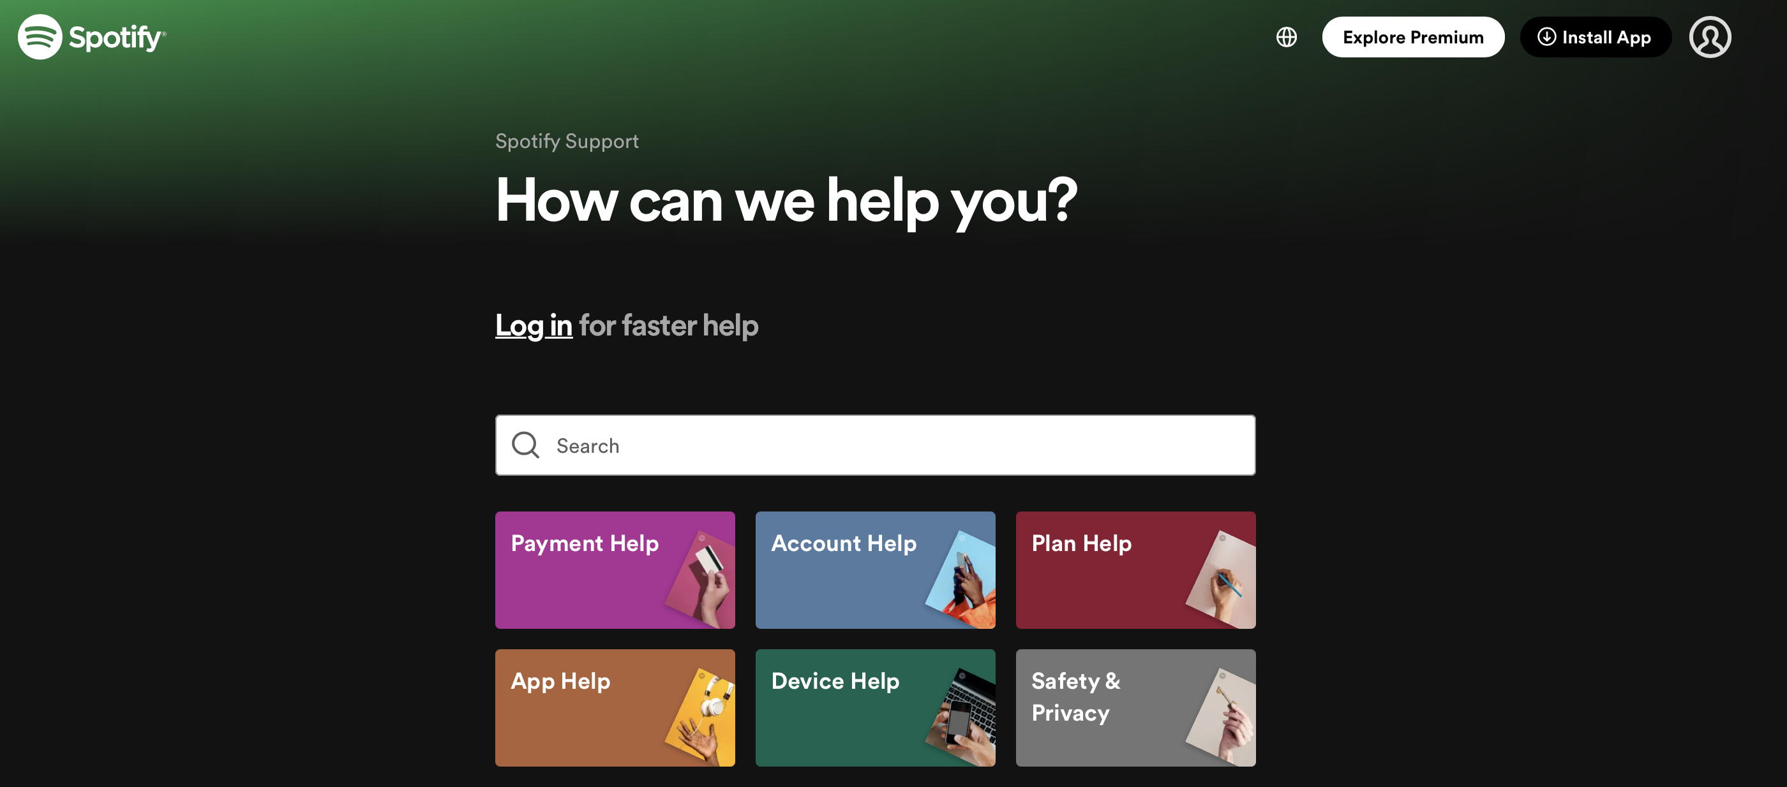Click the pen-in-hand image on Plan Help
The width and height of the screenshot is (1787, 787).
pyautogui.click(x=1221, y=579)
